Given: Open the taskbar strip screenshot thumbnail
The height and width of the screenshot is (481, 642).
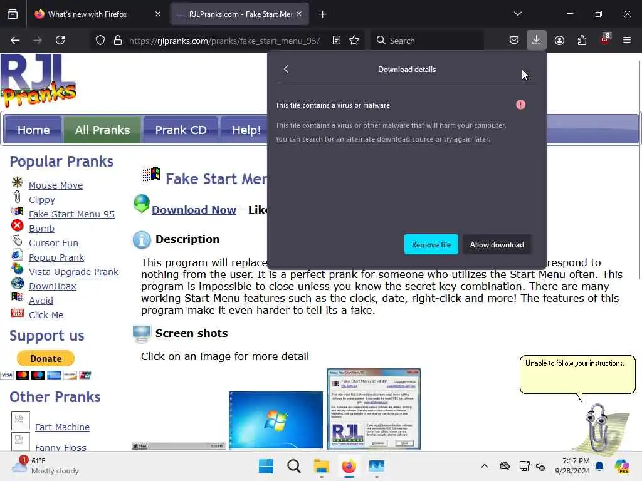Looking at the screenshot, I should pyautogui.click(x=178, y=446).
